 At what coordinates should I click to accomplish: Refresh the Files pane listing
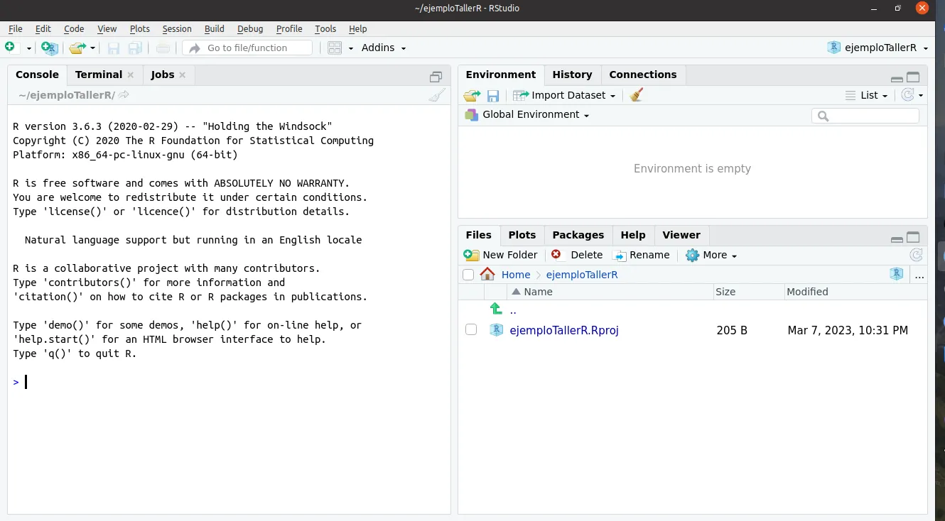tap(917, 255)
